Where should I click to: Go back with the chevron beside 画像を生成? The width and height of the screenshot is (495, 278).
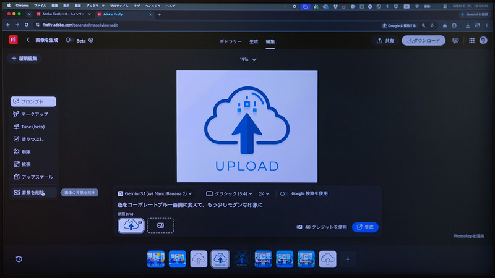28,40
